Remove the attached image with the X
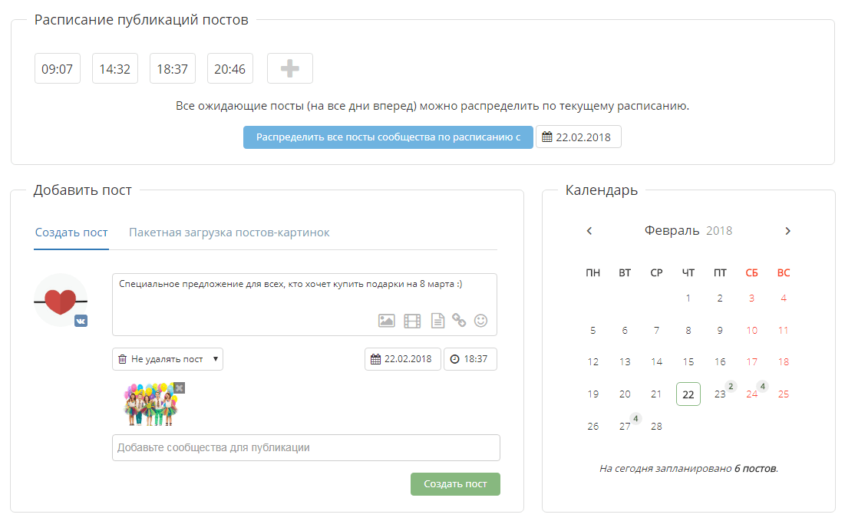Image resolution: width=845 pixels, height=521 pixels. [180, 388]
